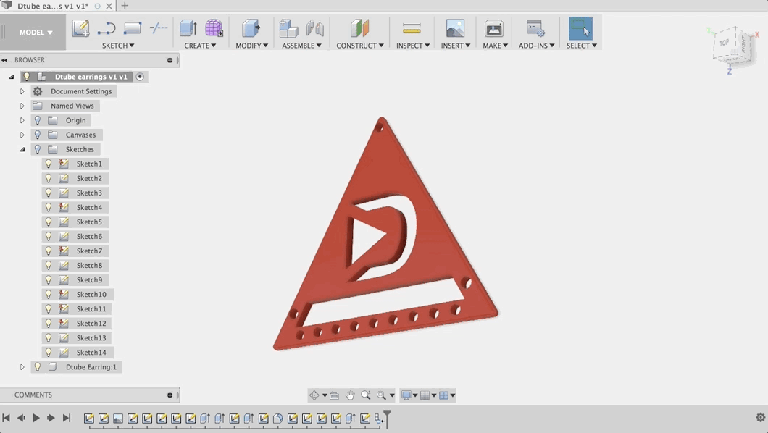Toggle Origin folder visibility bulb
Viewport: 768px width, 433px height.
38,120
